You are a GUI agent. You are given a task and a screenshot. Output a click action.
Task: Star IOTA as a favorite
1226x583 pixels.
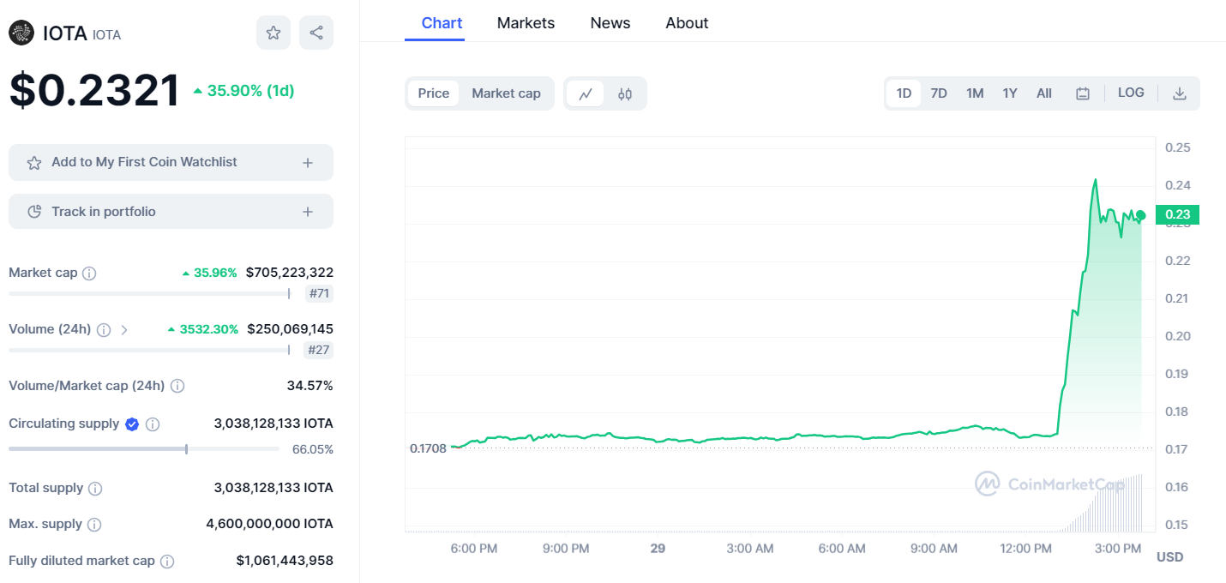point(273,33)
